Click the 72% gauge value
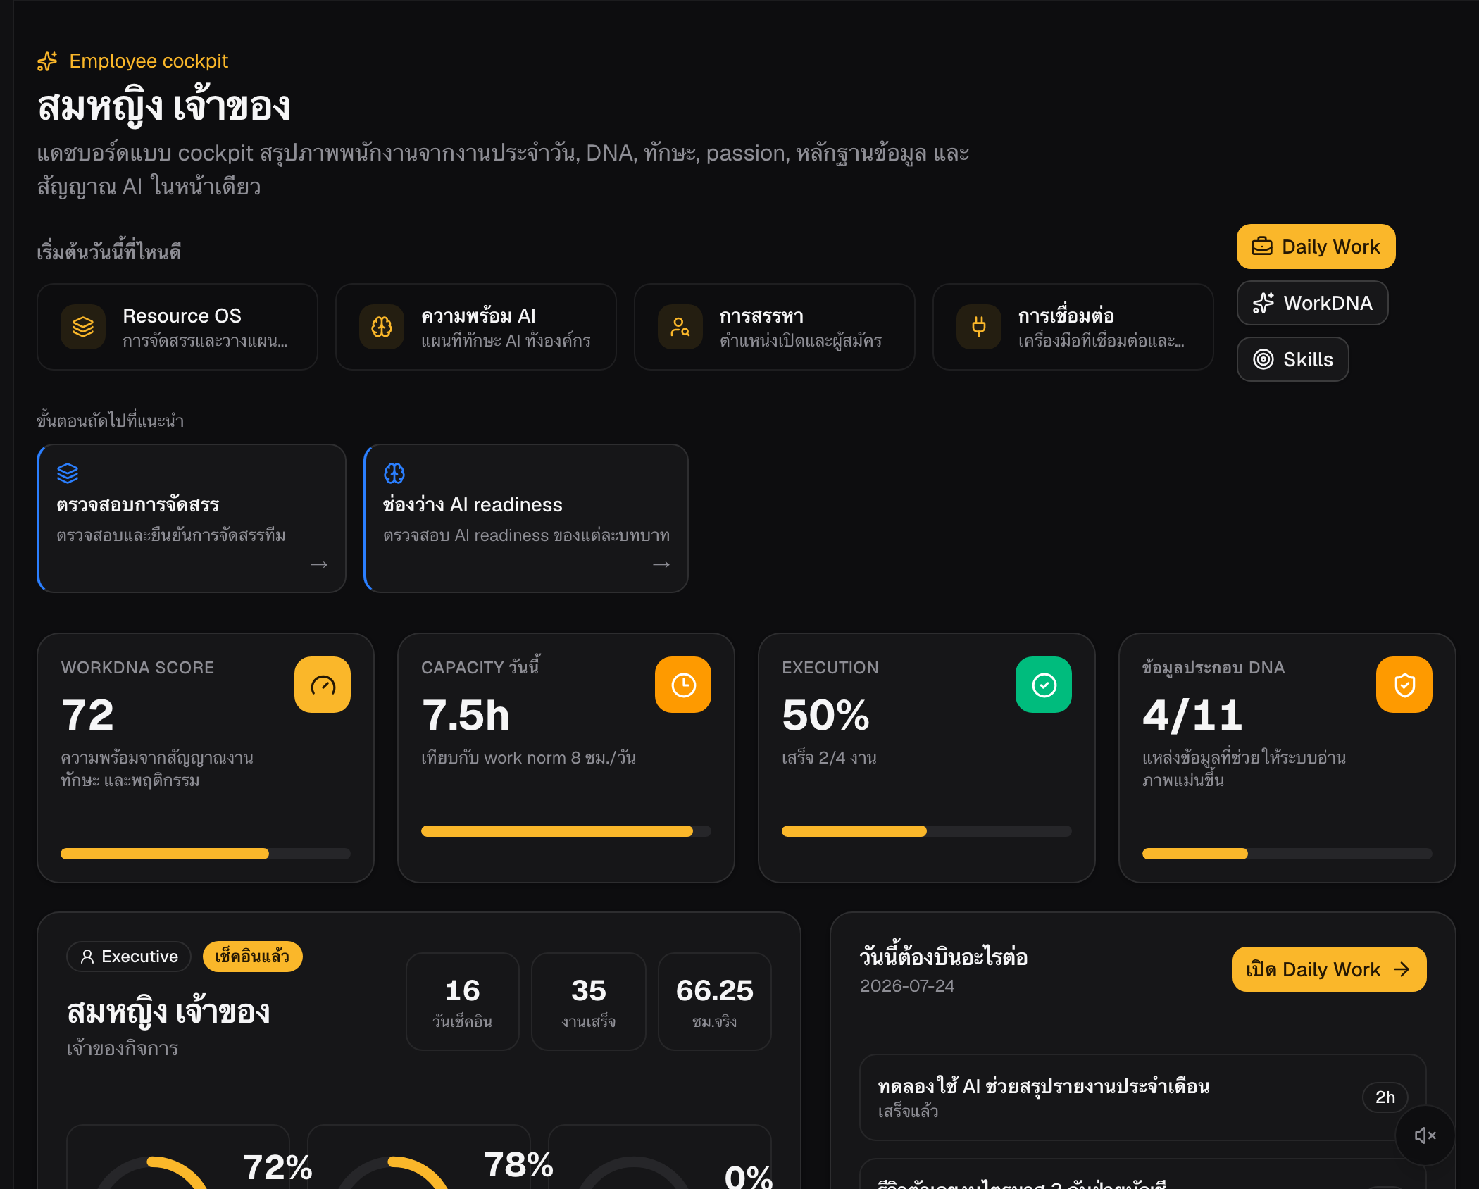The height and width of the screenshot is (1189, 1479). click(277, 1167)
